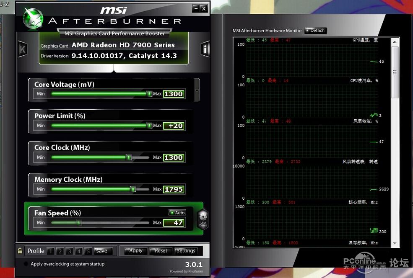Screen dimensions: 413x278
Task: Click the 风扇转速, % graph label
Action: pos(366,121)
